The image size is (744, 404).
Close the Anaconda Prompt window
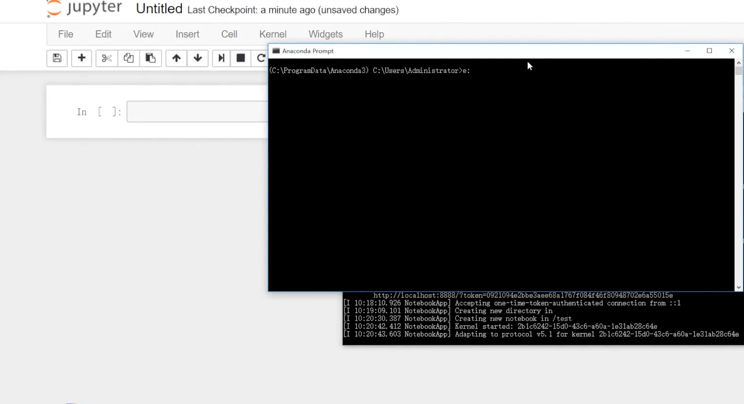click(x=731, y=51)
